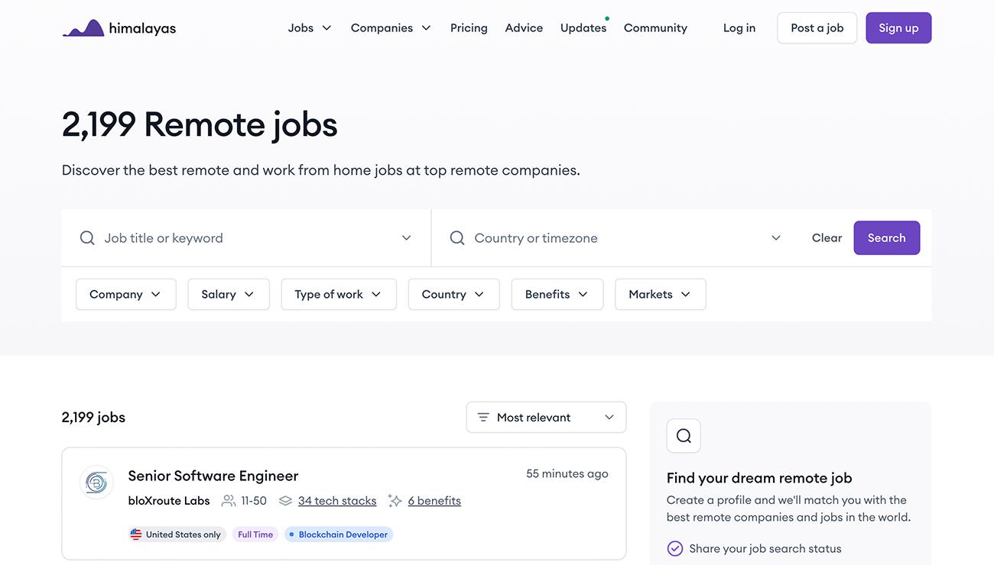Image resolution: width=994 pixels, height=565 pixels.
Task: Click the Full Time tag
Action: 255,534
